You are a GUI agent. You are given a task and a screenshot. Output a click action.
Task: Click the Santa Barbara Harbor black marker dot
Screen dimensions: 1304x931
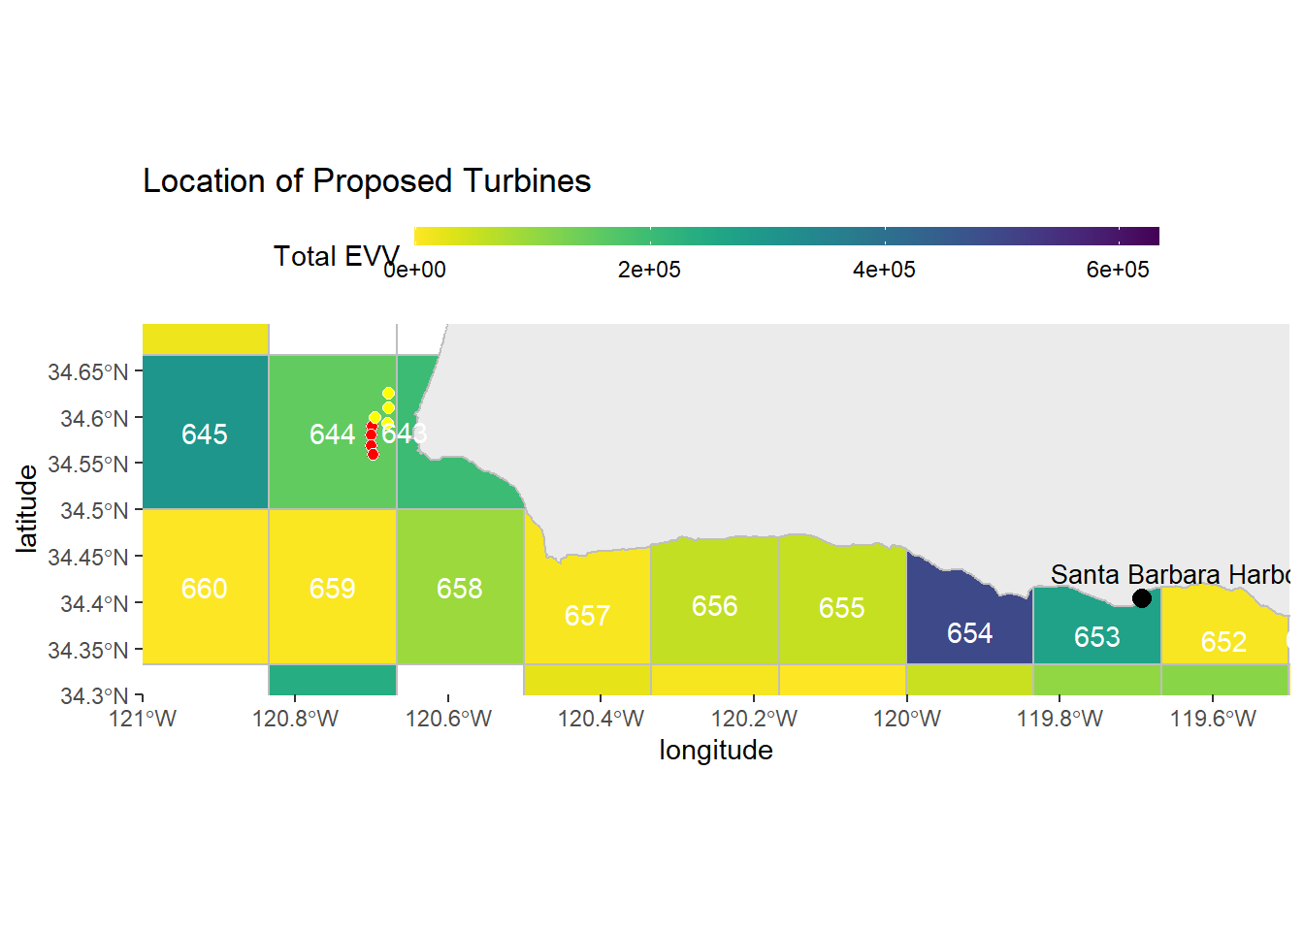(x=1142, y=598)
